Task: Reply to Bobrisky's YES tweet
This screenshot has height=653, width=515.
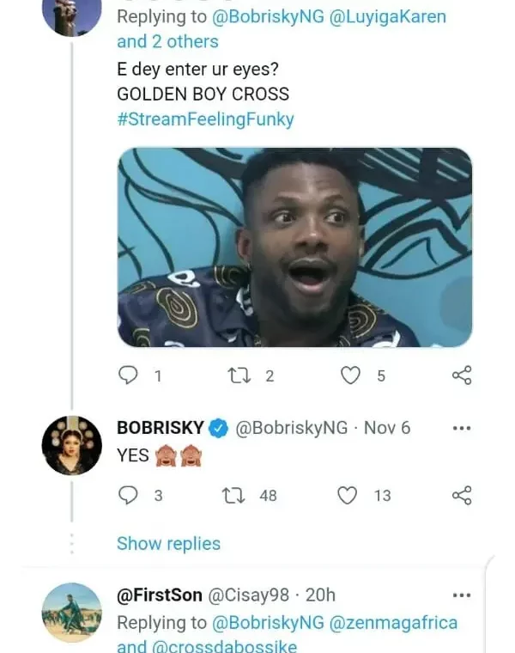Action: tap(127, 495)
